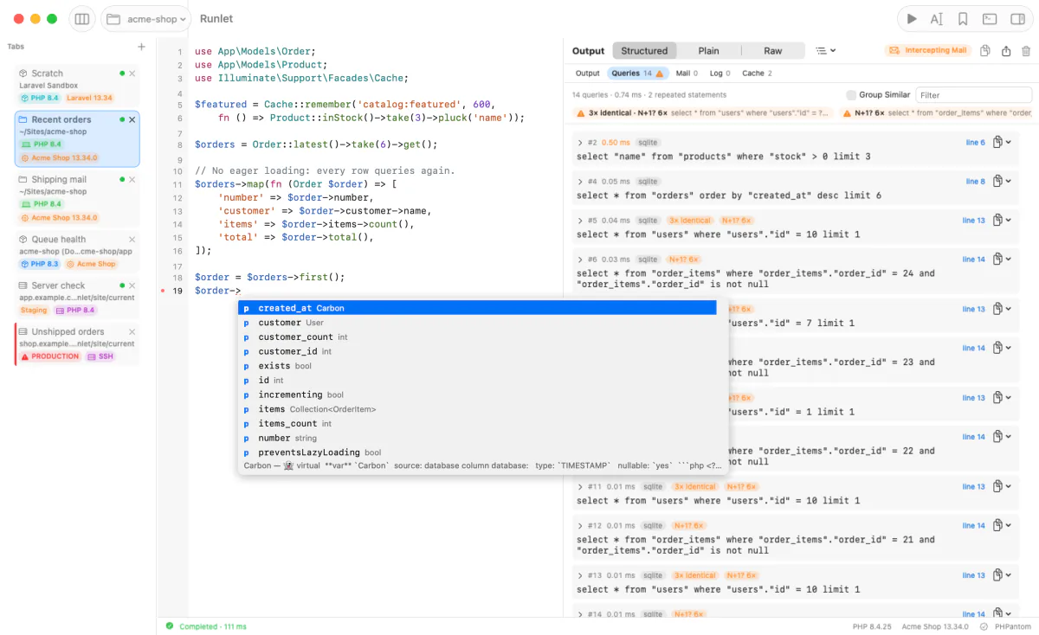Switch output to Structured view
The height and width of the screenshot is (635, 1039).
(644, 51)
